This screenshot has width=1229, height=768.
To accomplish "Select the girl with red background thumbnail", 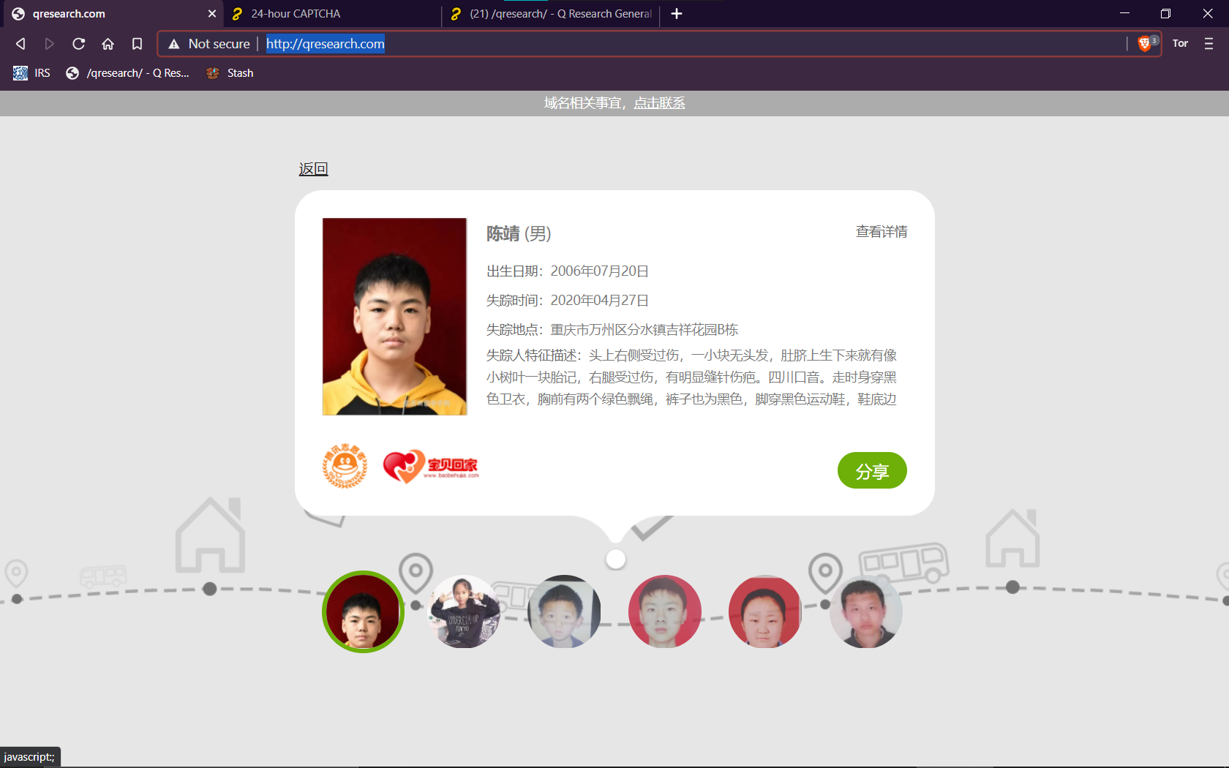I will pyautogui.click(x=765, y=611).
